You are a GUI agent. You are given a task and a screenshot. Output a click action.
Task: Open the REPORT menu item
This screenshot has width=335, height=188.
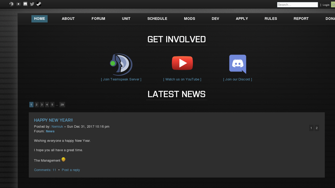point(301,19)
